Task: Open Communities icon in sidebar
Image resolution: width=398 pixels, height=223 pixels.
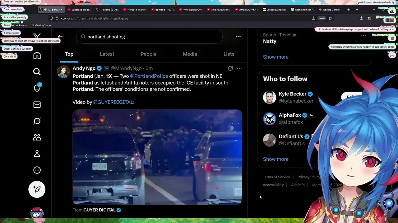Action: (x=37, y=137)
